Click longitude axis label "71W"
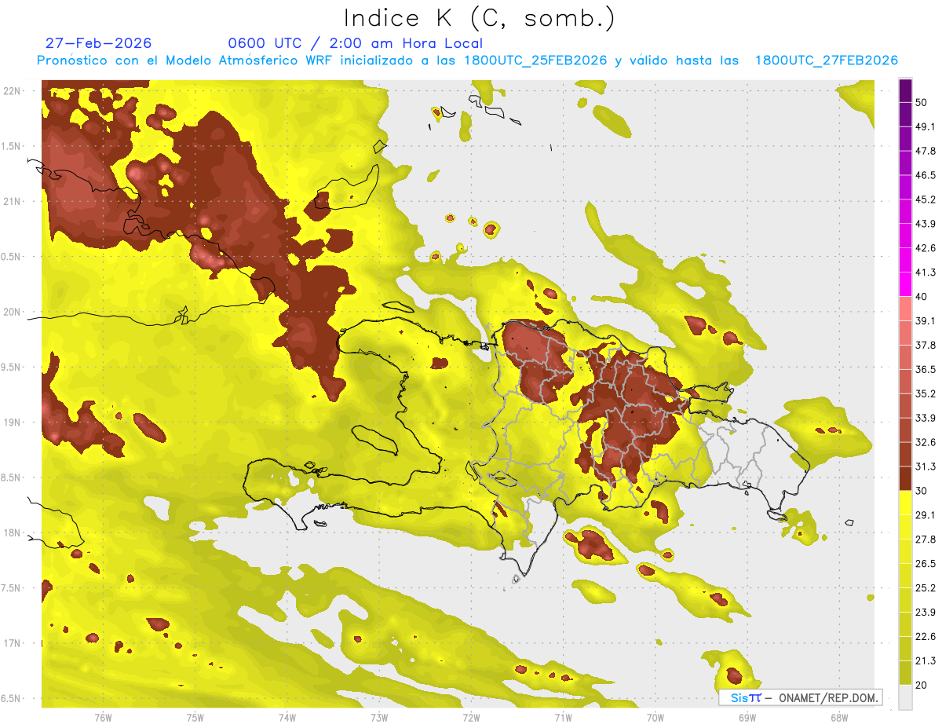The image size is (942, 728). coord(563,718)
